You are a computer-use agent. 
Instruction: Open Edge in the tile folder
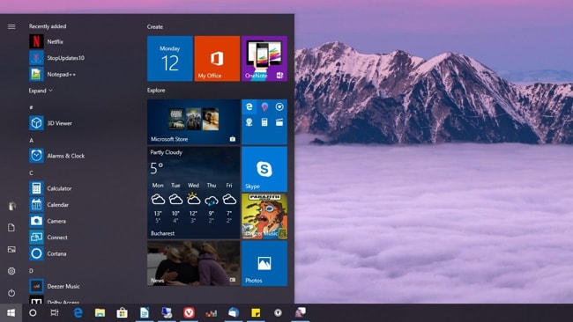[249, 106]
